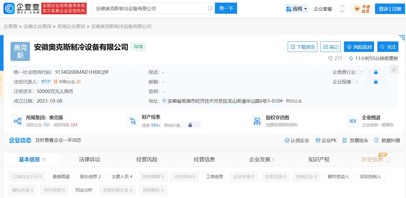Click the 企查查 logo
The width and height of the screenshot is (406, 198).
pos(21,8)
